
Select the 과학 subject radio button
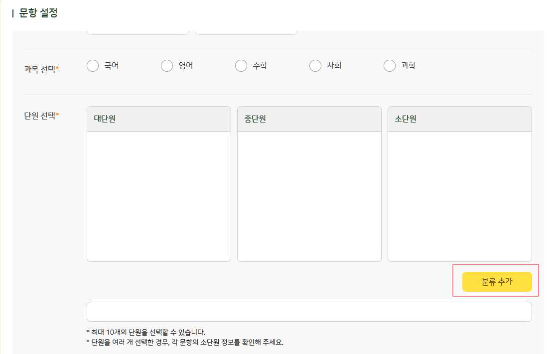coord(390,66)
